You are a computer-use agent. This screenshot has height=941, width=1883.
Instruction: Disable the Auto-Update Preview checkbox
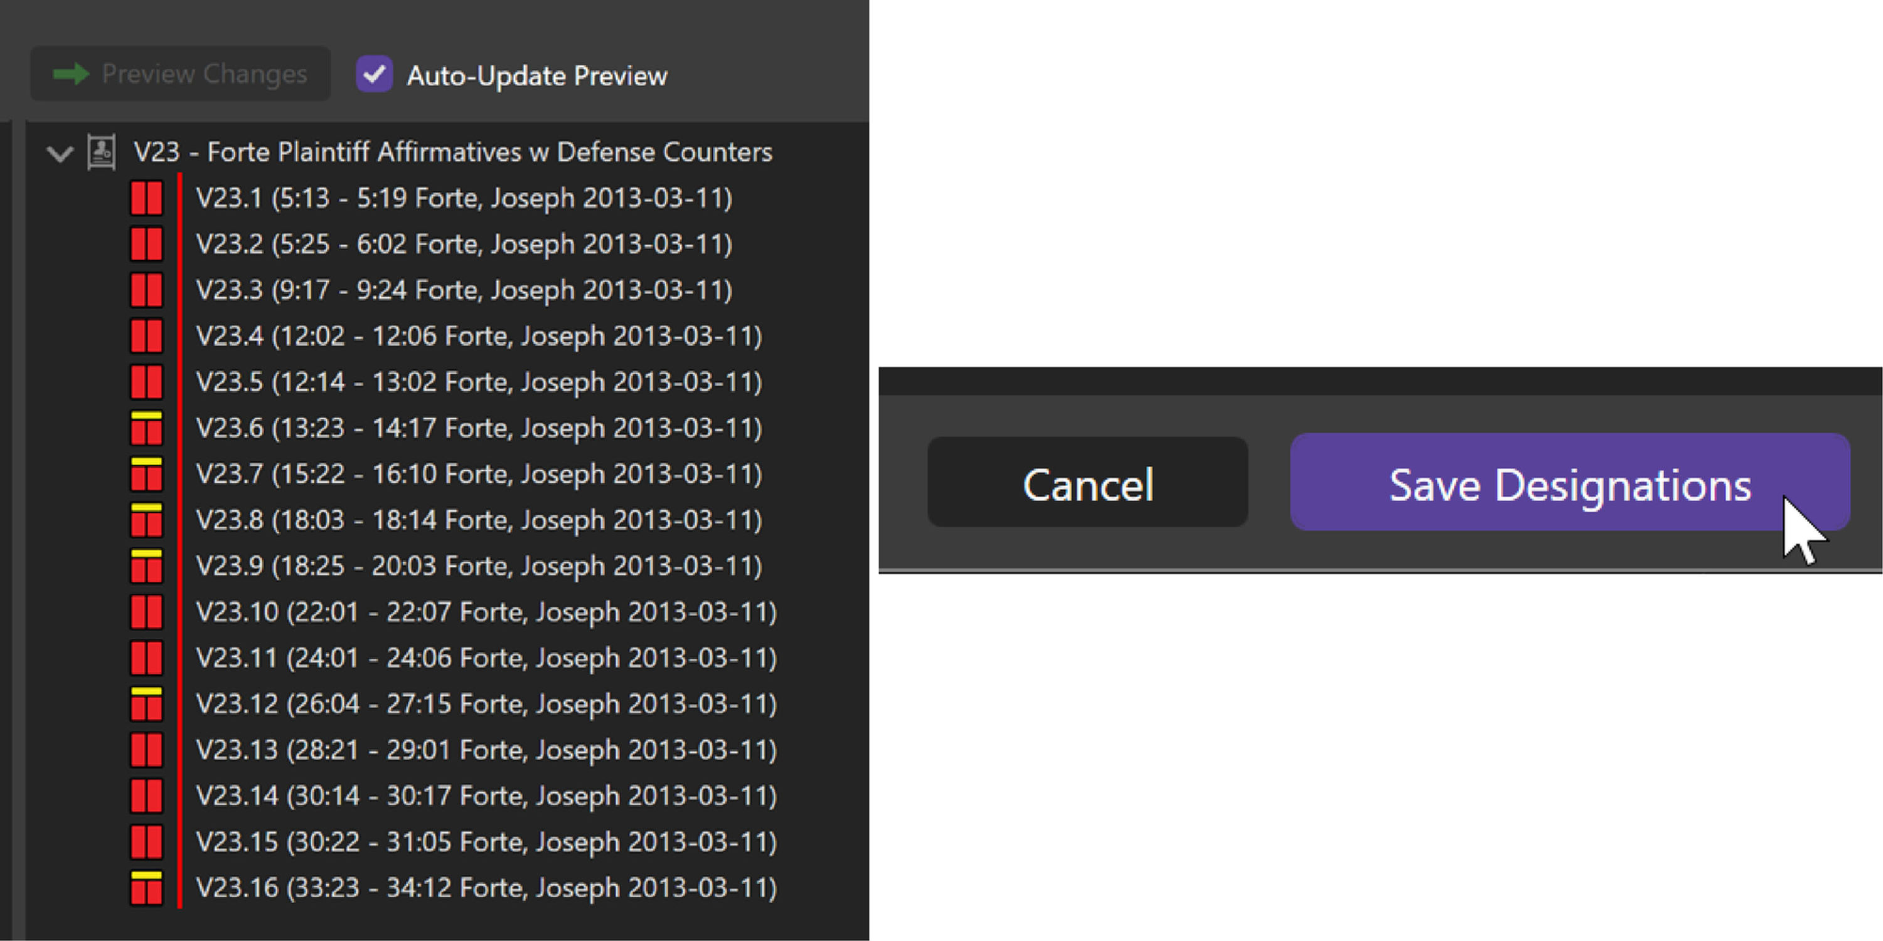pyautogui.click(x=374, y=75)
